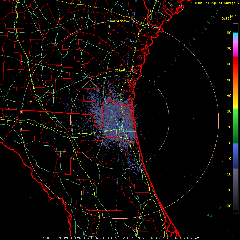Click the red band of the color bar
The width and height of the screenshot is (240, 240).
coord(235,64)
